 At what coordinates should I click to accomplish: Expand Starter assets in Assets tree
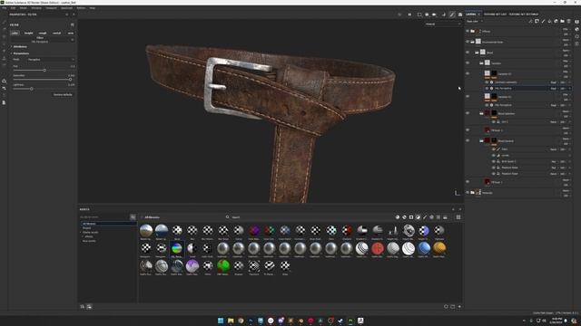pyautogui.click(x=82, y=232)
